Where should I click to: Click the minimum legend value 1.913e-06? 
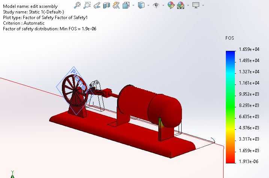249,162
